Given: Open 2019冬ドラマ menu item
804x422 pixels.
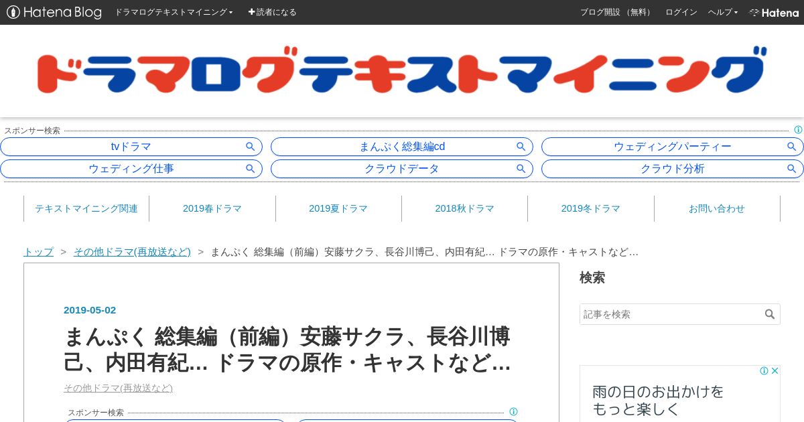Looking at the screenshot, I should tap(591, 208).
